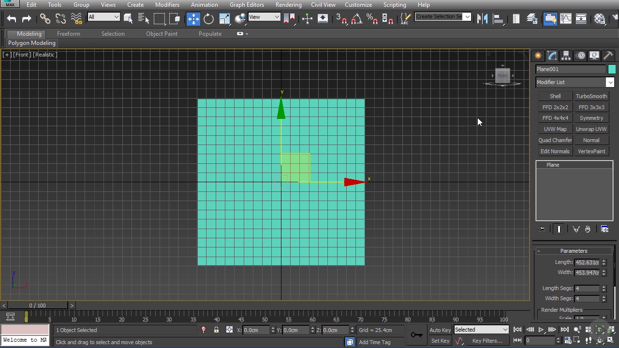Image resolution: width=619 pixels, height=348 pixels.
Task: Click the Select and Place tool
Action: (240, 19)
